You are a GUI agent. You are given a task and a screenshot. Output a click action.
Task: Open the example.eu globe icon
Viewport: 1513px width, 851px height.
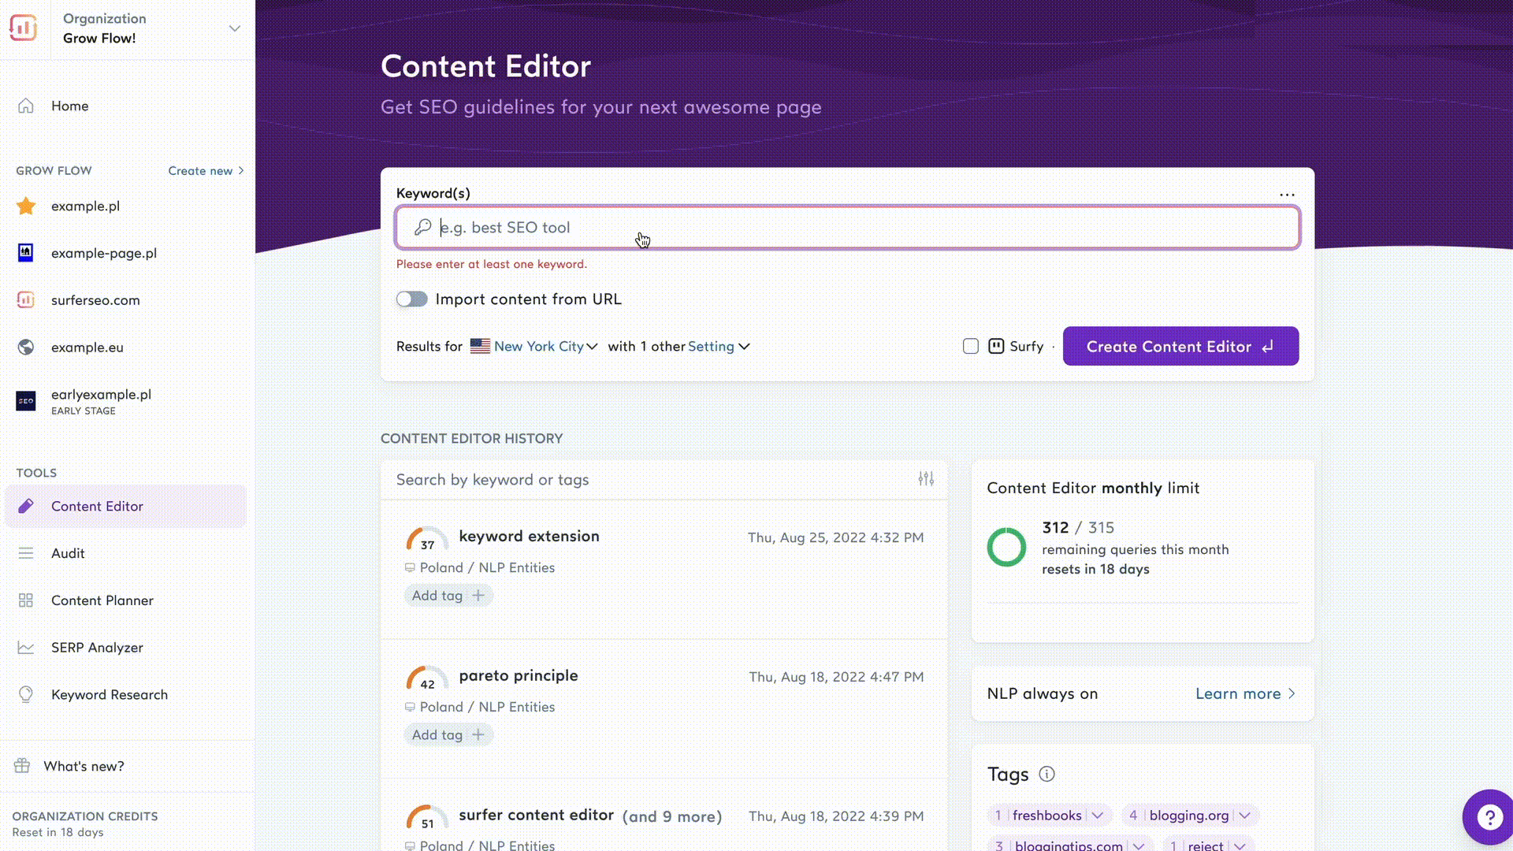pyautogui.click(x=26, y=347)
